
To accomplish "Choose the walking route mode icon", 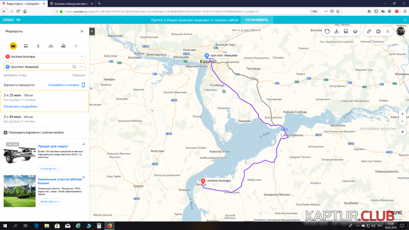I will coord(38,46).
